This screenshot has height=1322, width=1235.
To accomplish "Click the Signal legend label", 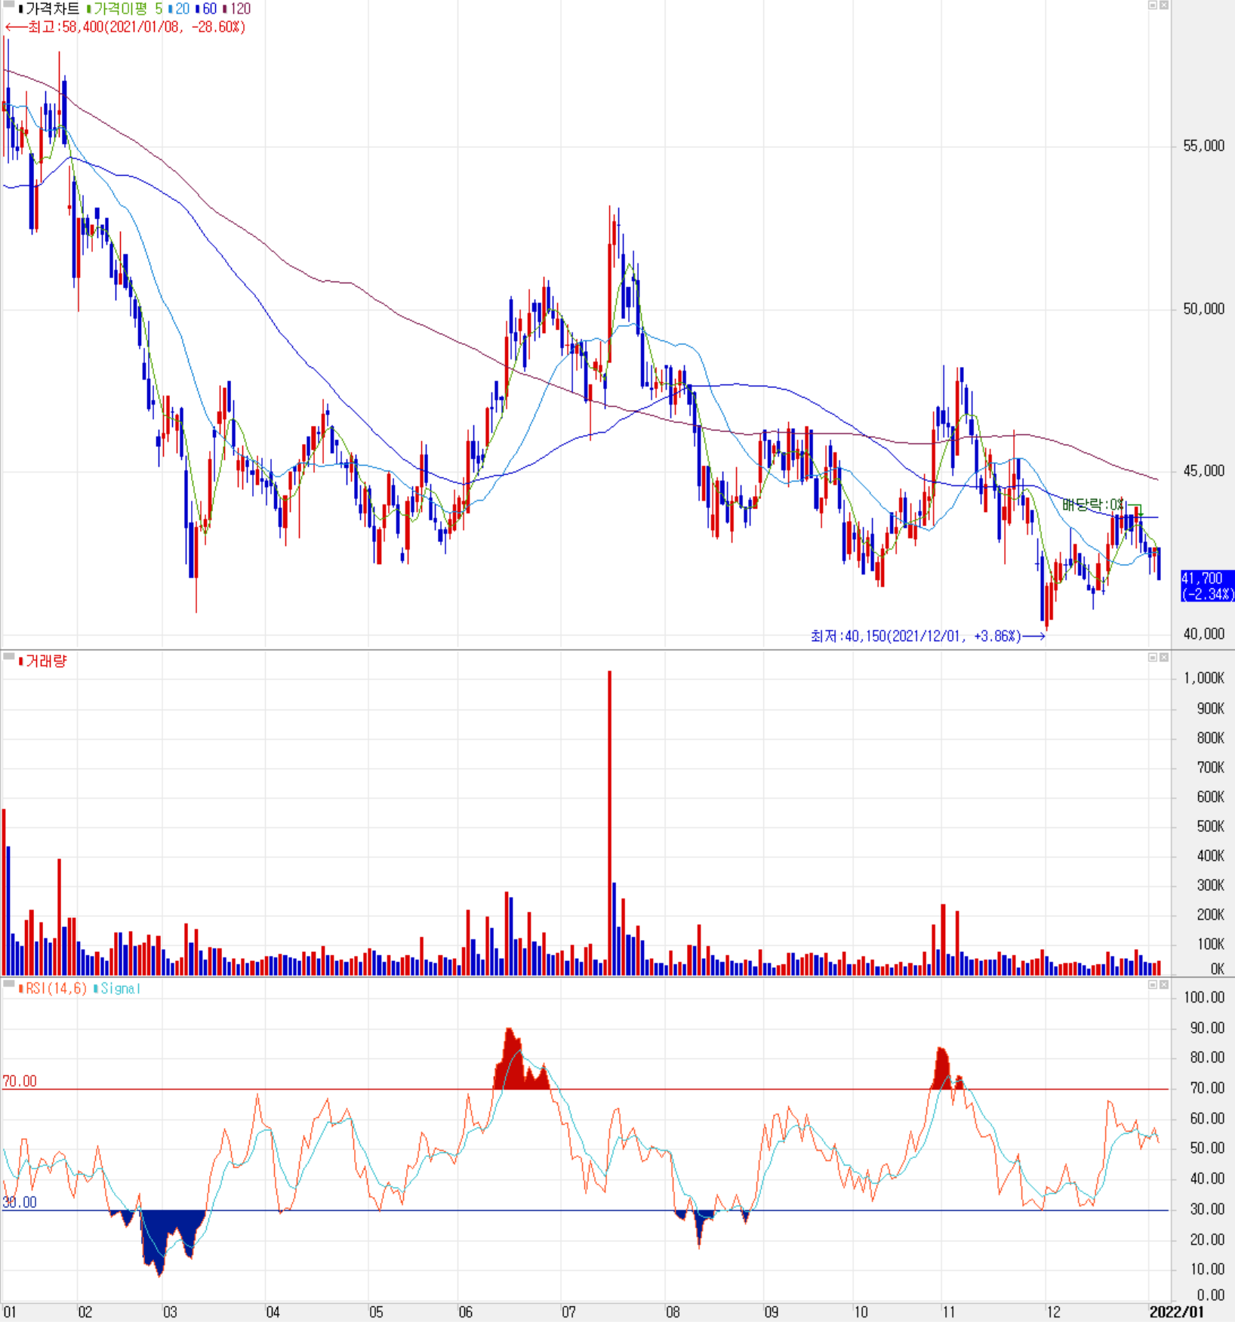I will coord(117,988).
